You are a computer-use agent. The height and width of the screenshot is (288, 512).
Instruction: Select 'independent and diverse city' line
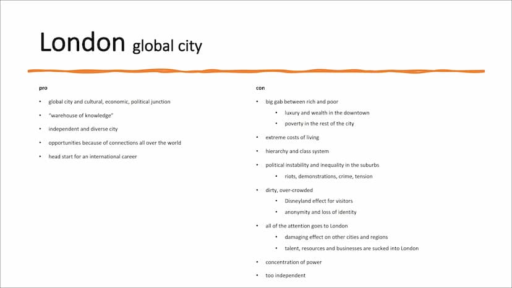pos(83,129)
